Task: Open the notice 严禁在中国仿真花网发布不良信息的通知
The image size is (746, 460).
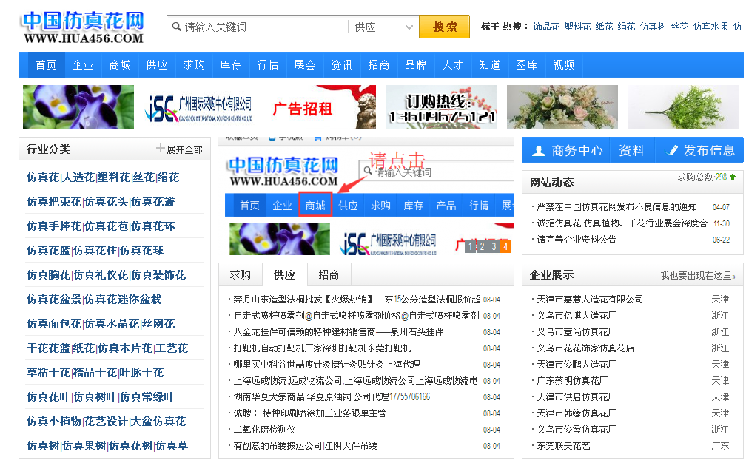Action: point(616,207)
